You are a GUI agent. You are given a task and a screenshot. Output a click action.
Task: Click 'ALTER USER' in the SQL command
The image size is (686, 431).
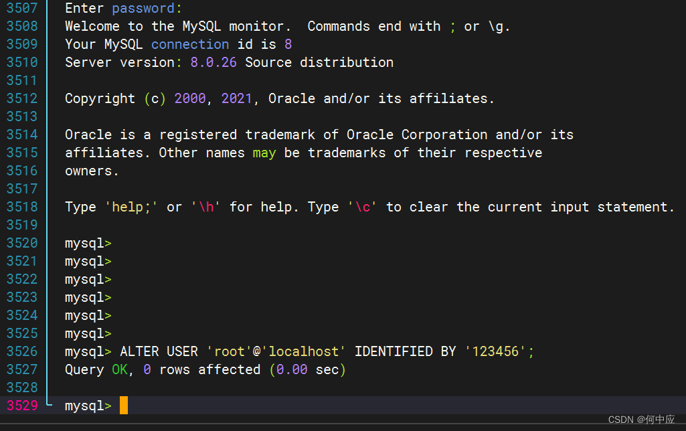click(x=159, y=351)
